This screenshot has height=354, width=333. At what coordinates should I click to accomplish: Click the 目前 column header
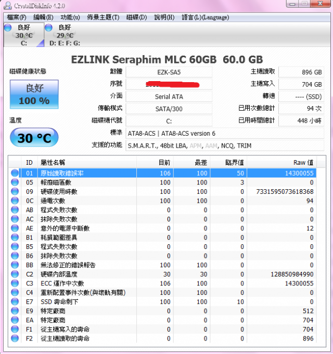click(x=155, y=163)
